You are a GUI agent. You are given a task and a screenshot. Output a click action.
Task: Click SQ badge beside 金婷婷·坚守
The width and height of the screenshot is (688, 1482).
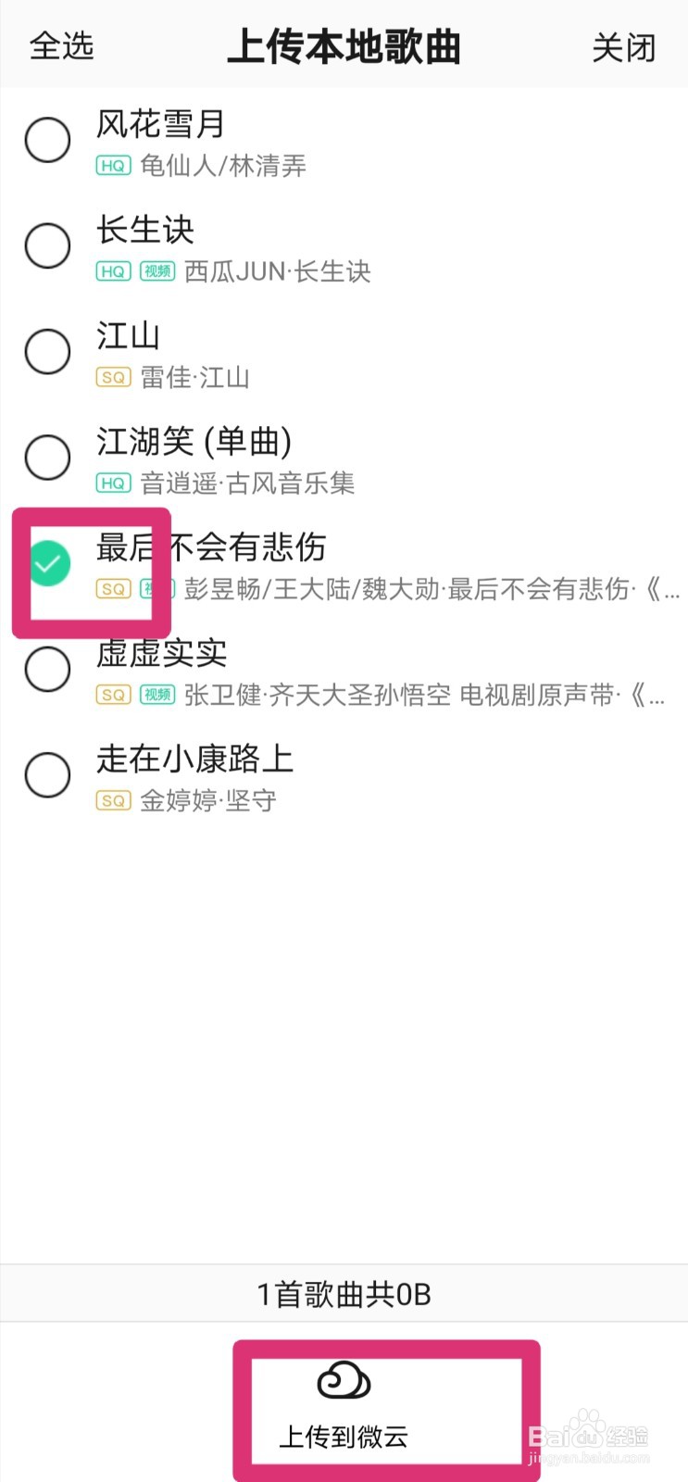113,800
